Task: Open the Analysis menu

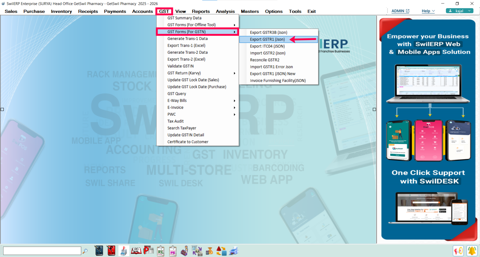Action: [225, 11]
